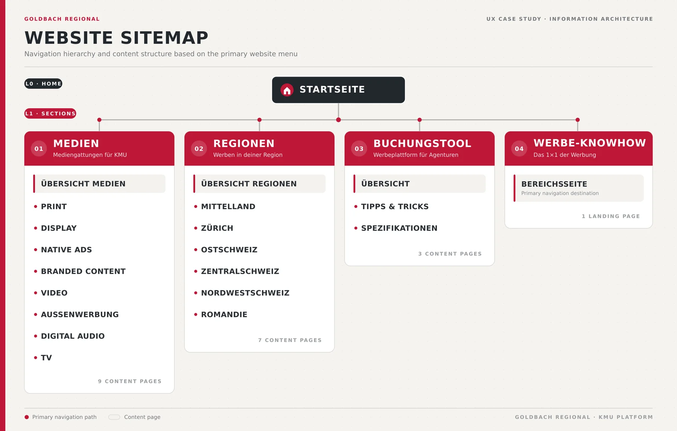Open the Buchungstool ÜBERSICHT page
Viewport: 677px width, 431px height.
tap(419, 184)
